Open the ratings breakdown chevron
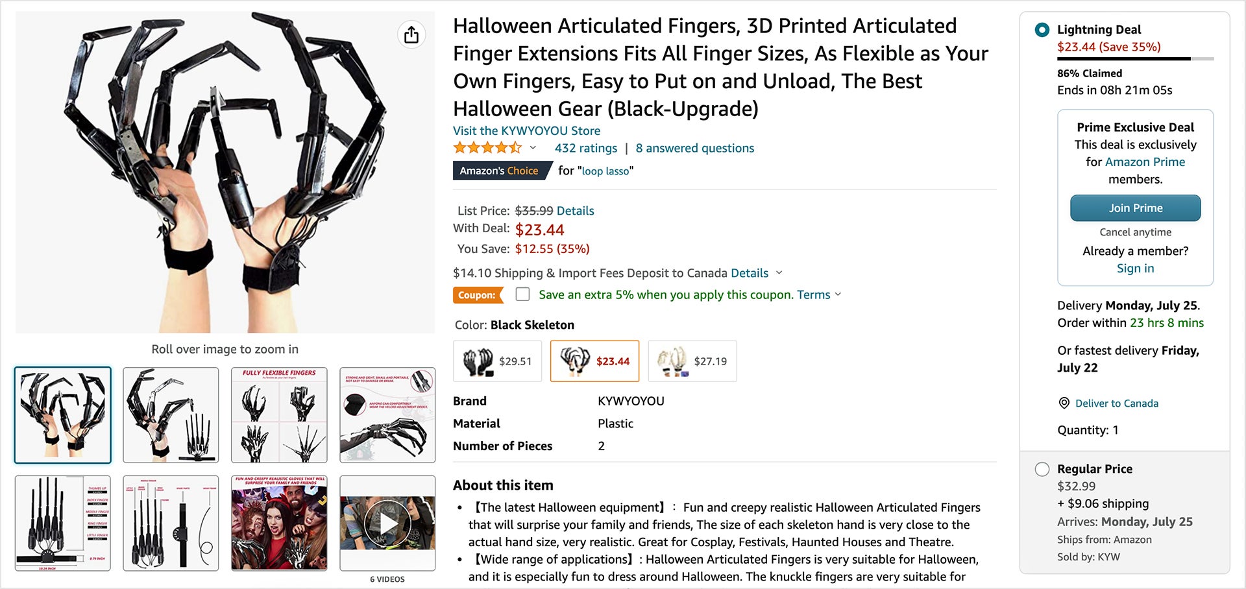 533,148
